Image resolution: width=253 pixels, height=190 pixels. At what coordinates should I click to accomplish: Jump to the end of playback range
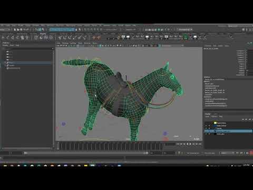(200, 144)
